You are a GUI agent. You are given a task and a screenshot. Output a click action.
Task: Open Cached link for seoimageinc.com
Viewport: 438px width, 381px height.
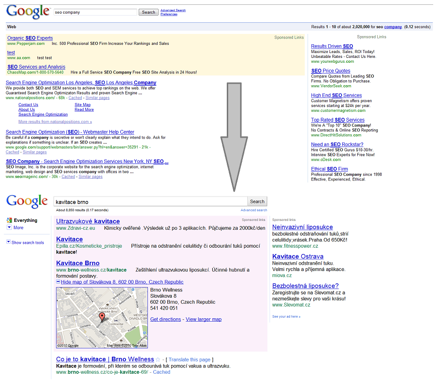[x=68, y=177]
